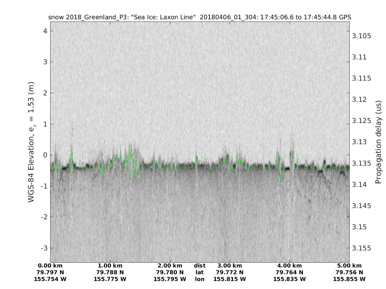Click the "lon" legend label below the axis

point(199,279)
